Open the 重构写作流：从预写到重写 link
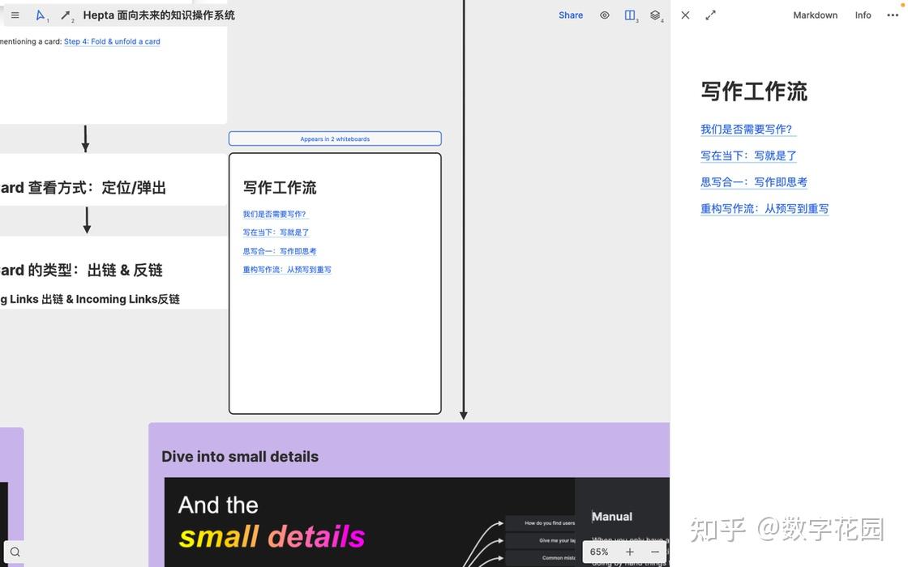This screenshot has height=567, width=908. [x=765, y=208]
